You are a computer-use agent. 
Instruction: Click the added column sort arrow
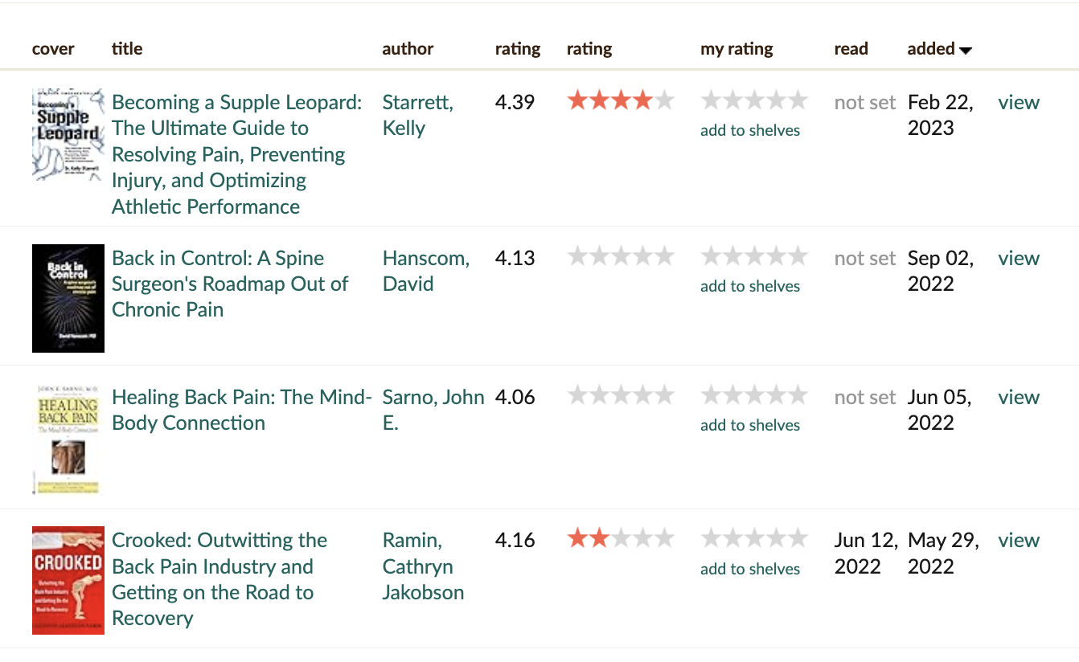click(x=966, y=50)
